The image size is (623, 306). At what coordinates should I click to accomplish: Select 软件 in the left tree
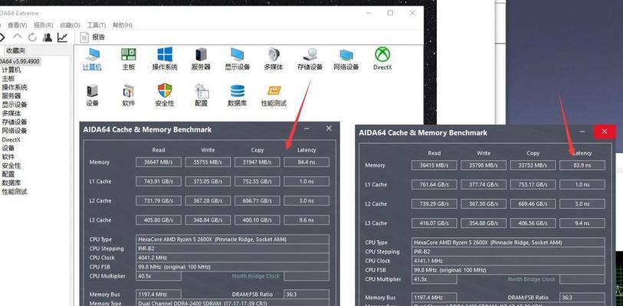pyautogui.click(x=8, y=157)
